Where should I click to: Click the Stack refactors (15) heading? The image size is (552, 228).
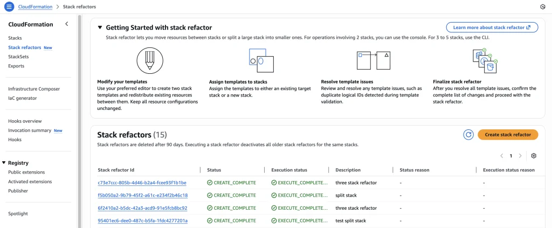coord(132,135)
